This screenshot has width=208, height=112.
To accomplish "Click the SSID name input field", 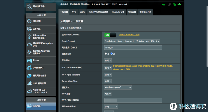I will click(133, 48).
